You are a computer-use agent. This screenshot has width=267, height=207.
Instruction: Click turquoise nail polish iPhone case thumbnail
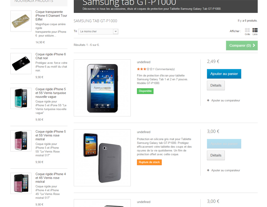[x=21, y=98]
